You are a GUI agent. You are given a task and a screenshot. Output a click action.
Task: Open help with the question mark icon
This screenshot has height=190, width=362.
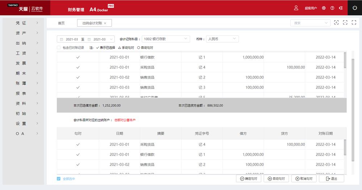pos(332,8)
